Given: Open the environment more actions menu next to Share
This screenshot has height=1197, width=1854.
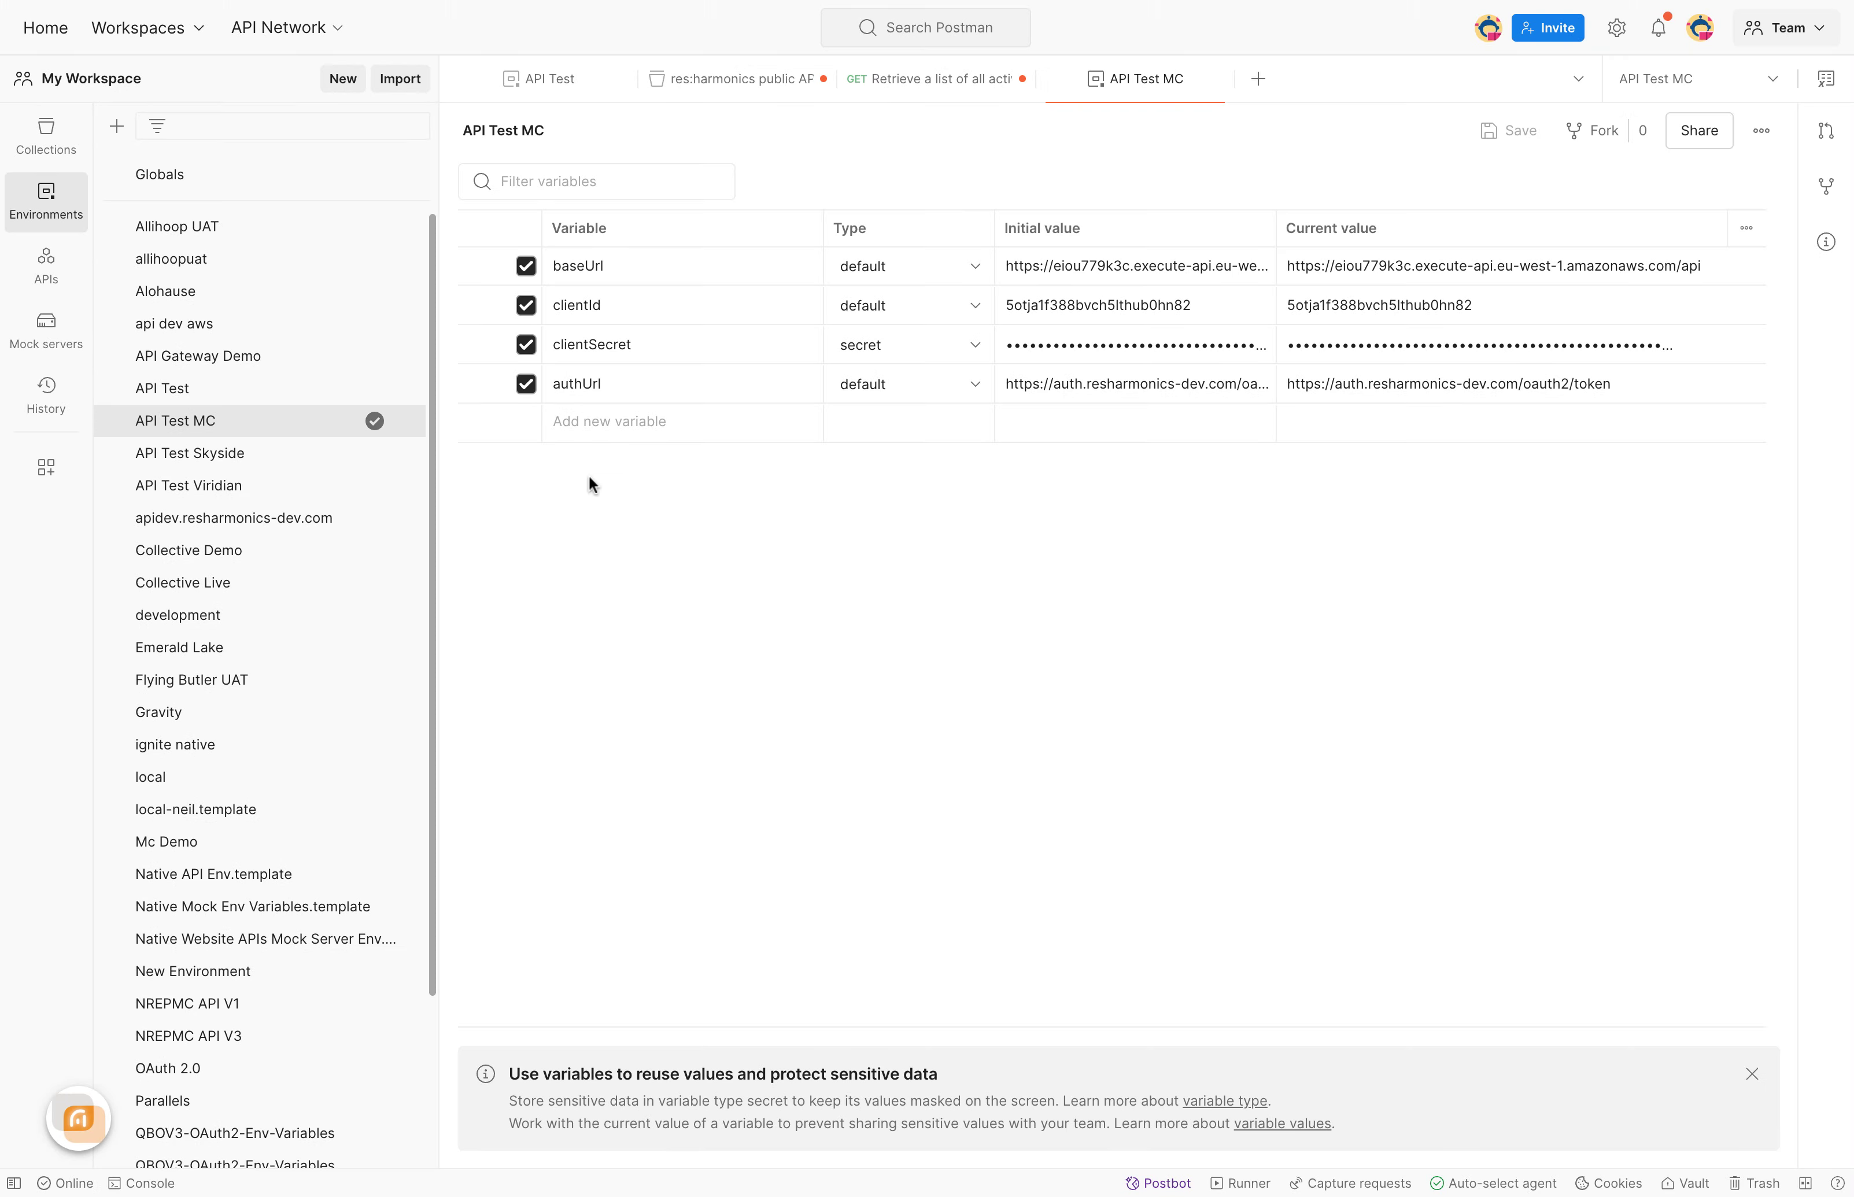Looking at the screenshot, I should pos(1761,131).
